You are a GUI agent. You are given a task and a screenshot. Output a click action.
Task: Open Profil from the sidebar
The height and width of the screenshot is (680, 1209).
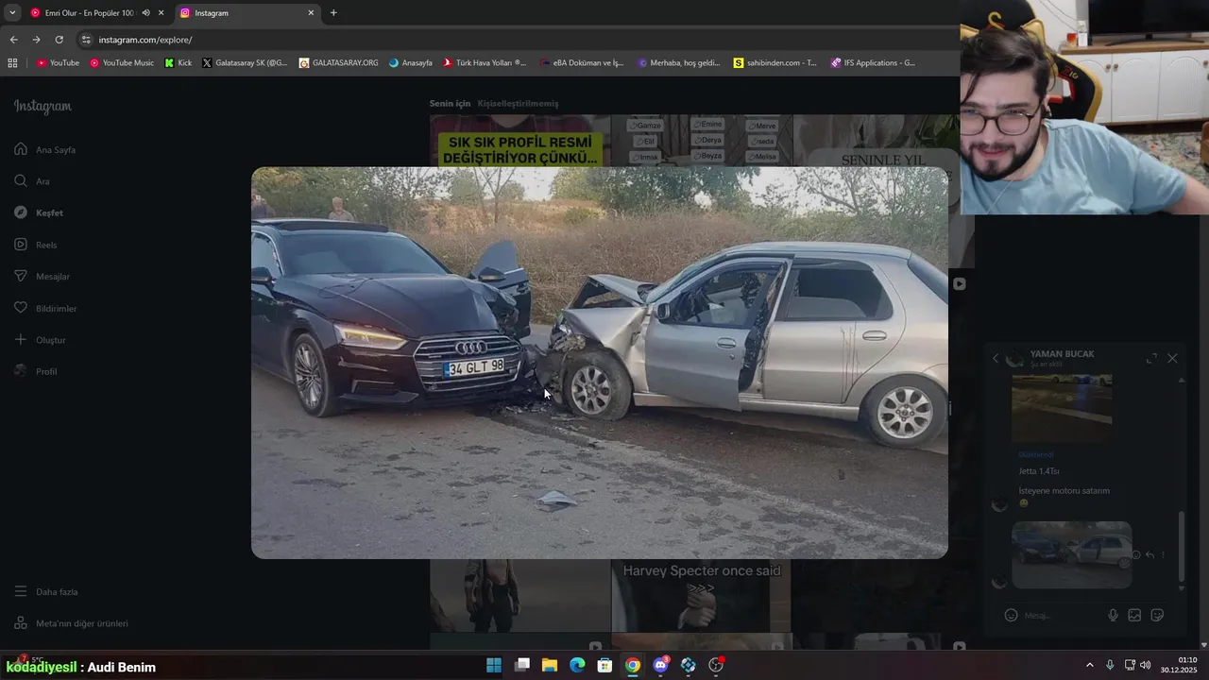coord(36,371)
